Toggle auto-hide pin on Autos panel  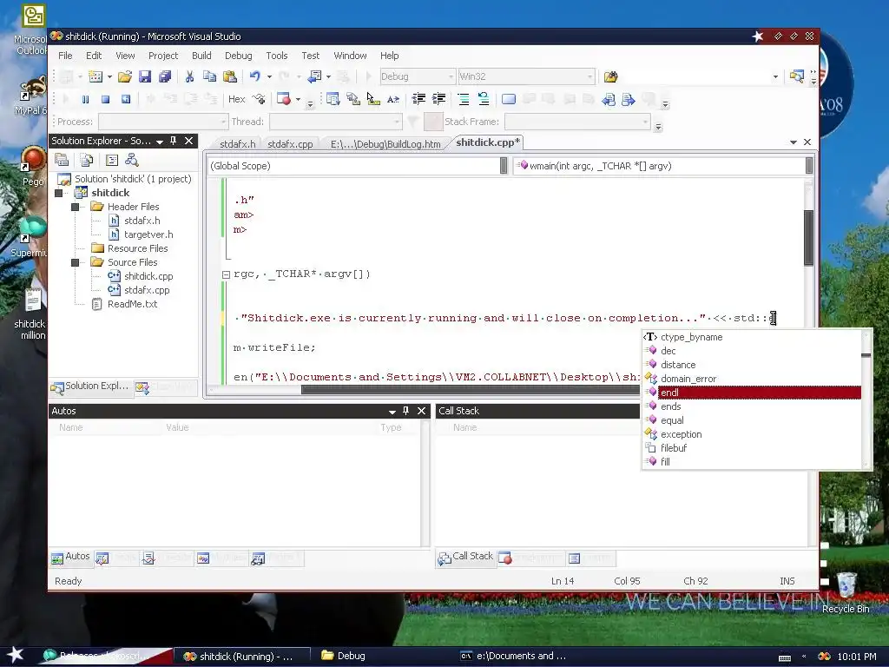click(x=406, y=411)
